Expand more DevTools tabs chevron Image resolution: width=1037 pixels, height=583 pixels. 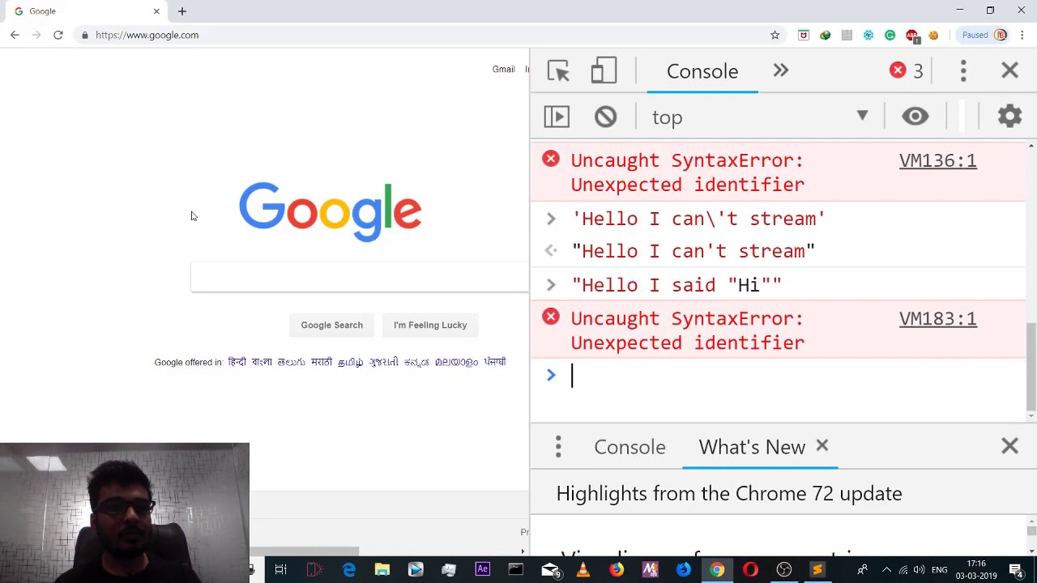781,71
